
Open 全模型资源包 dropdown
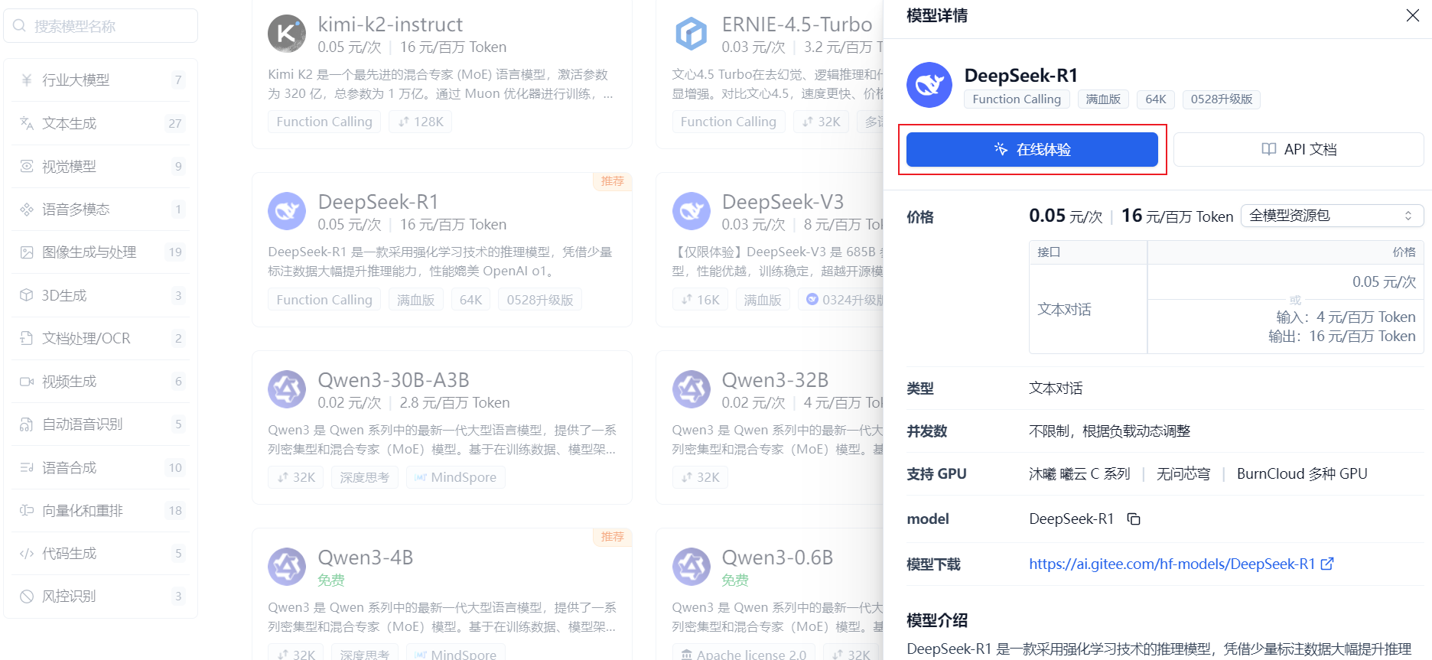point(1332,216)
